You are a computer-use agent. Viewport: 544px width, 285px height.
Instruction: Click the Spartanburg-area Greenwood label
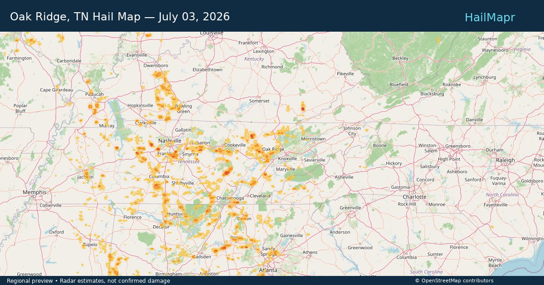360,247
